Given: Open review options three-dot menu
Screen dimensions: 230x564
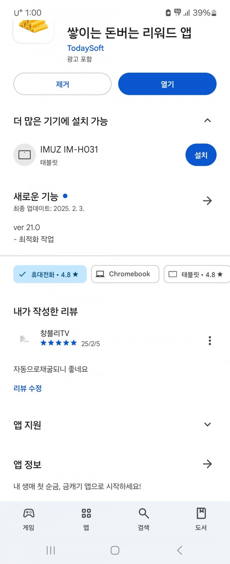Looking at the screenshot, I should [x=210, y=341].
